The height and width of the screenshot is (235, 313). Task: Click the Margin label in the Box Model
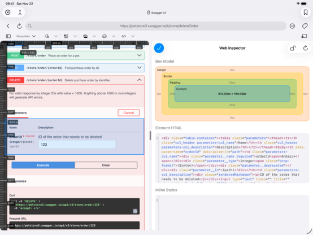click(162, 70)
